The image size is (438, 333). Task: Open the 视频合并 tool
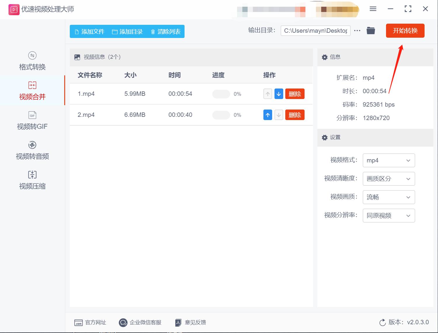(32, 91)
